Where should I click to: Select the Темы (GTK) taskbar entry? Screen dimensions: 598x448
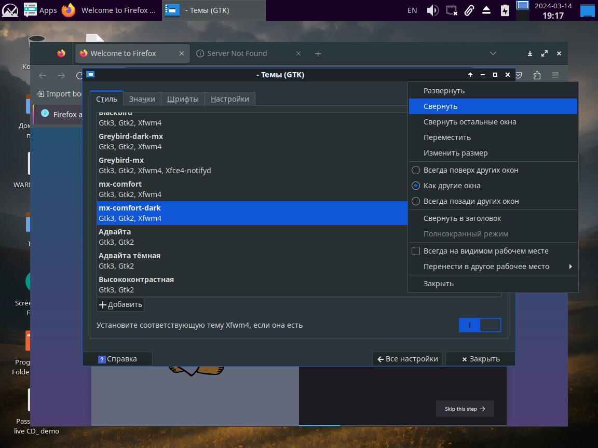[x=214, y=10]
